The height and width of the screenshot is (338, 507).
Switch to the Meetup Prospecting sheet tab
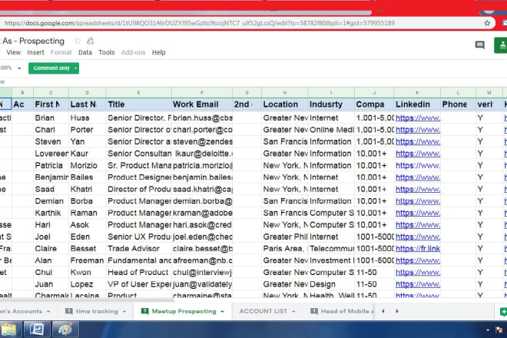coord(184,311)
